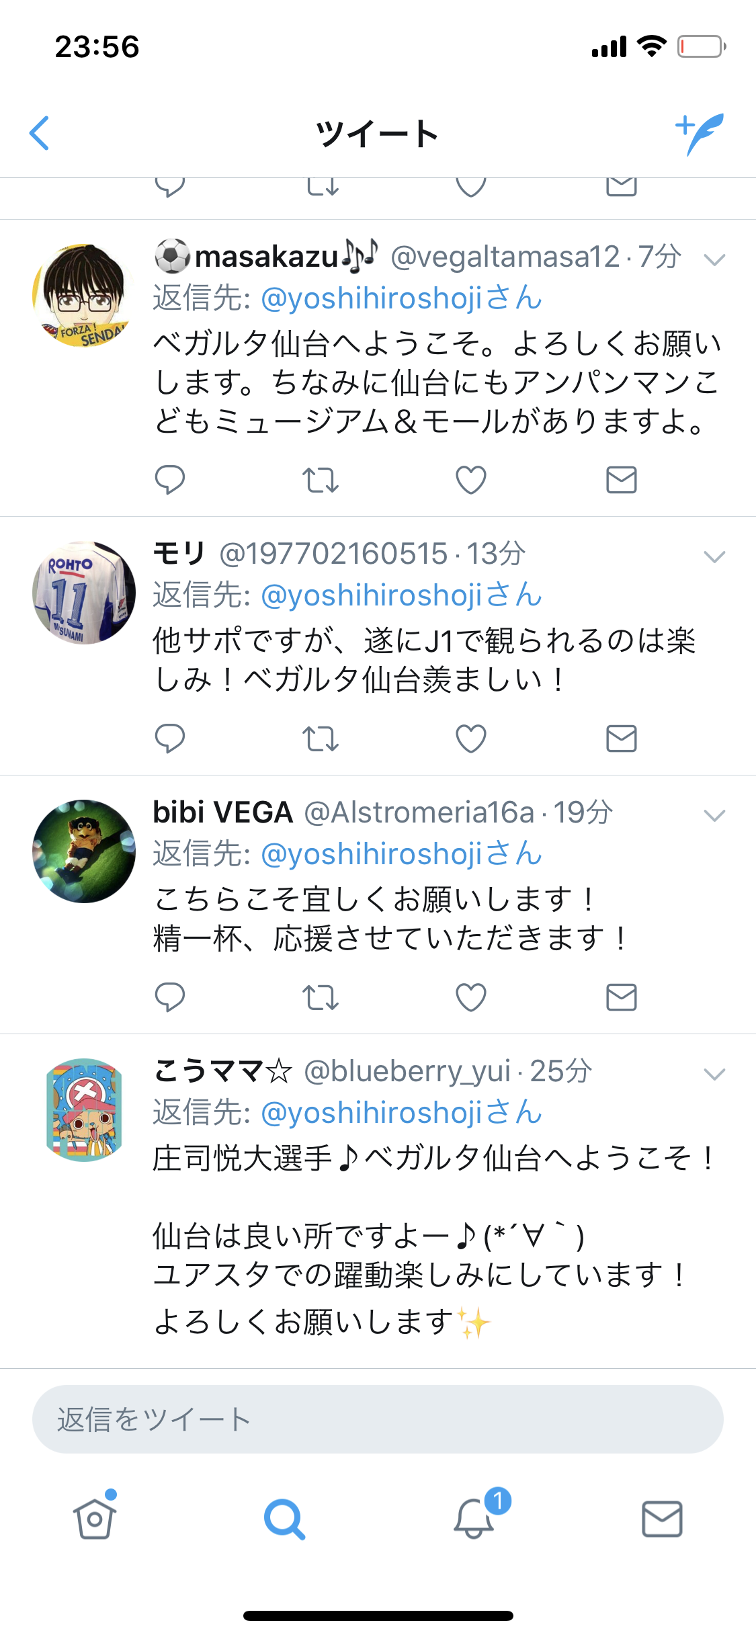
Task: Tap the 返信をツイート reply field
Action: [378, 1419]
